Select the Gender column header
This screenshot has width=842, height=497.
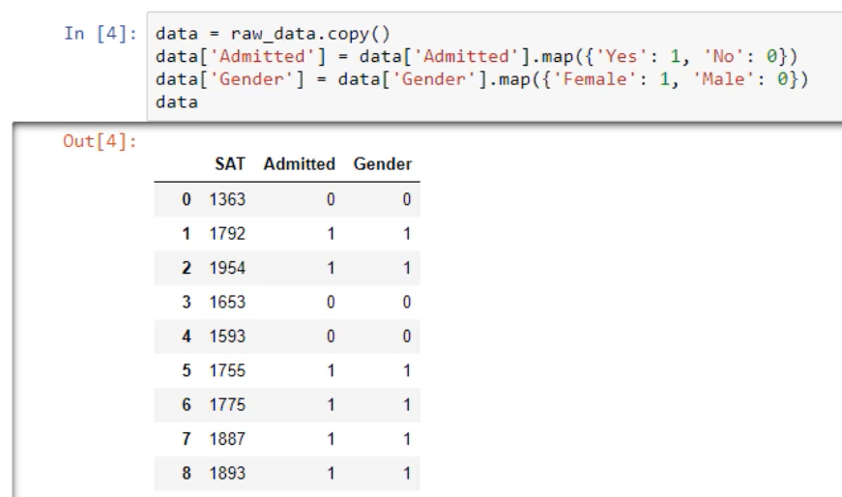click(x=383, y=165)
